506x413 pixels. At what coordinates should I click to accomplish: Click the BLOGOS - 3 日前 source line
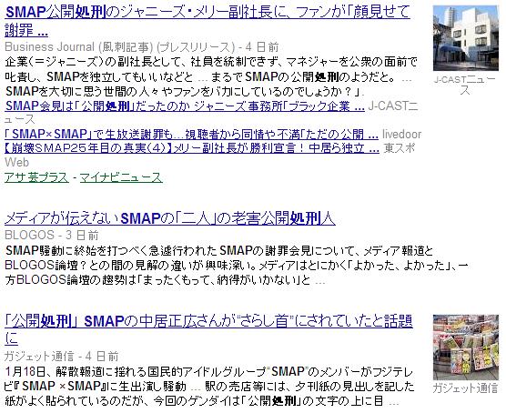[x=52, y=235]
